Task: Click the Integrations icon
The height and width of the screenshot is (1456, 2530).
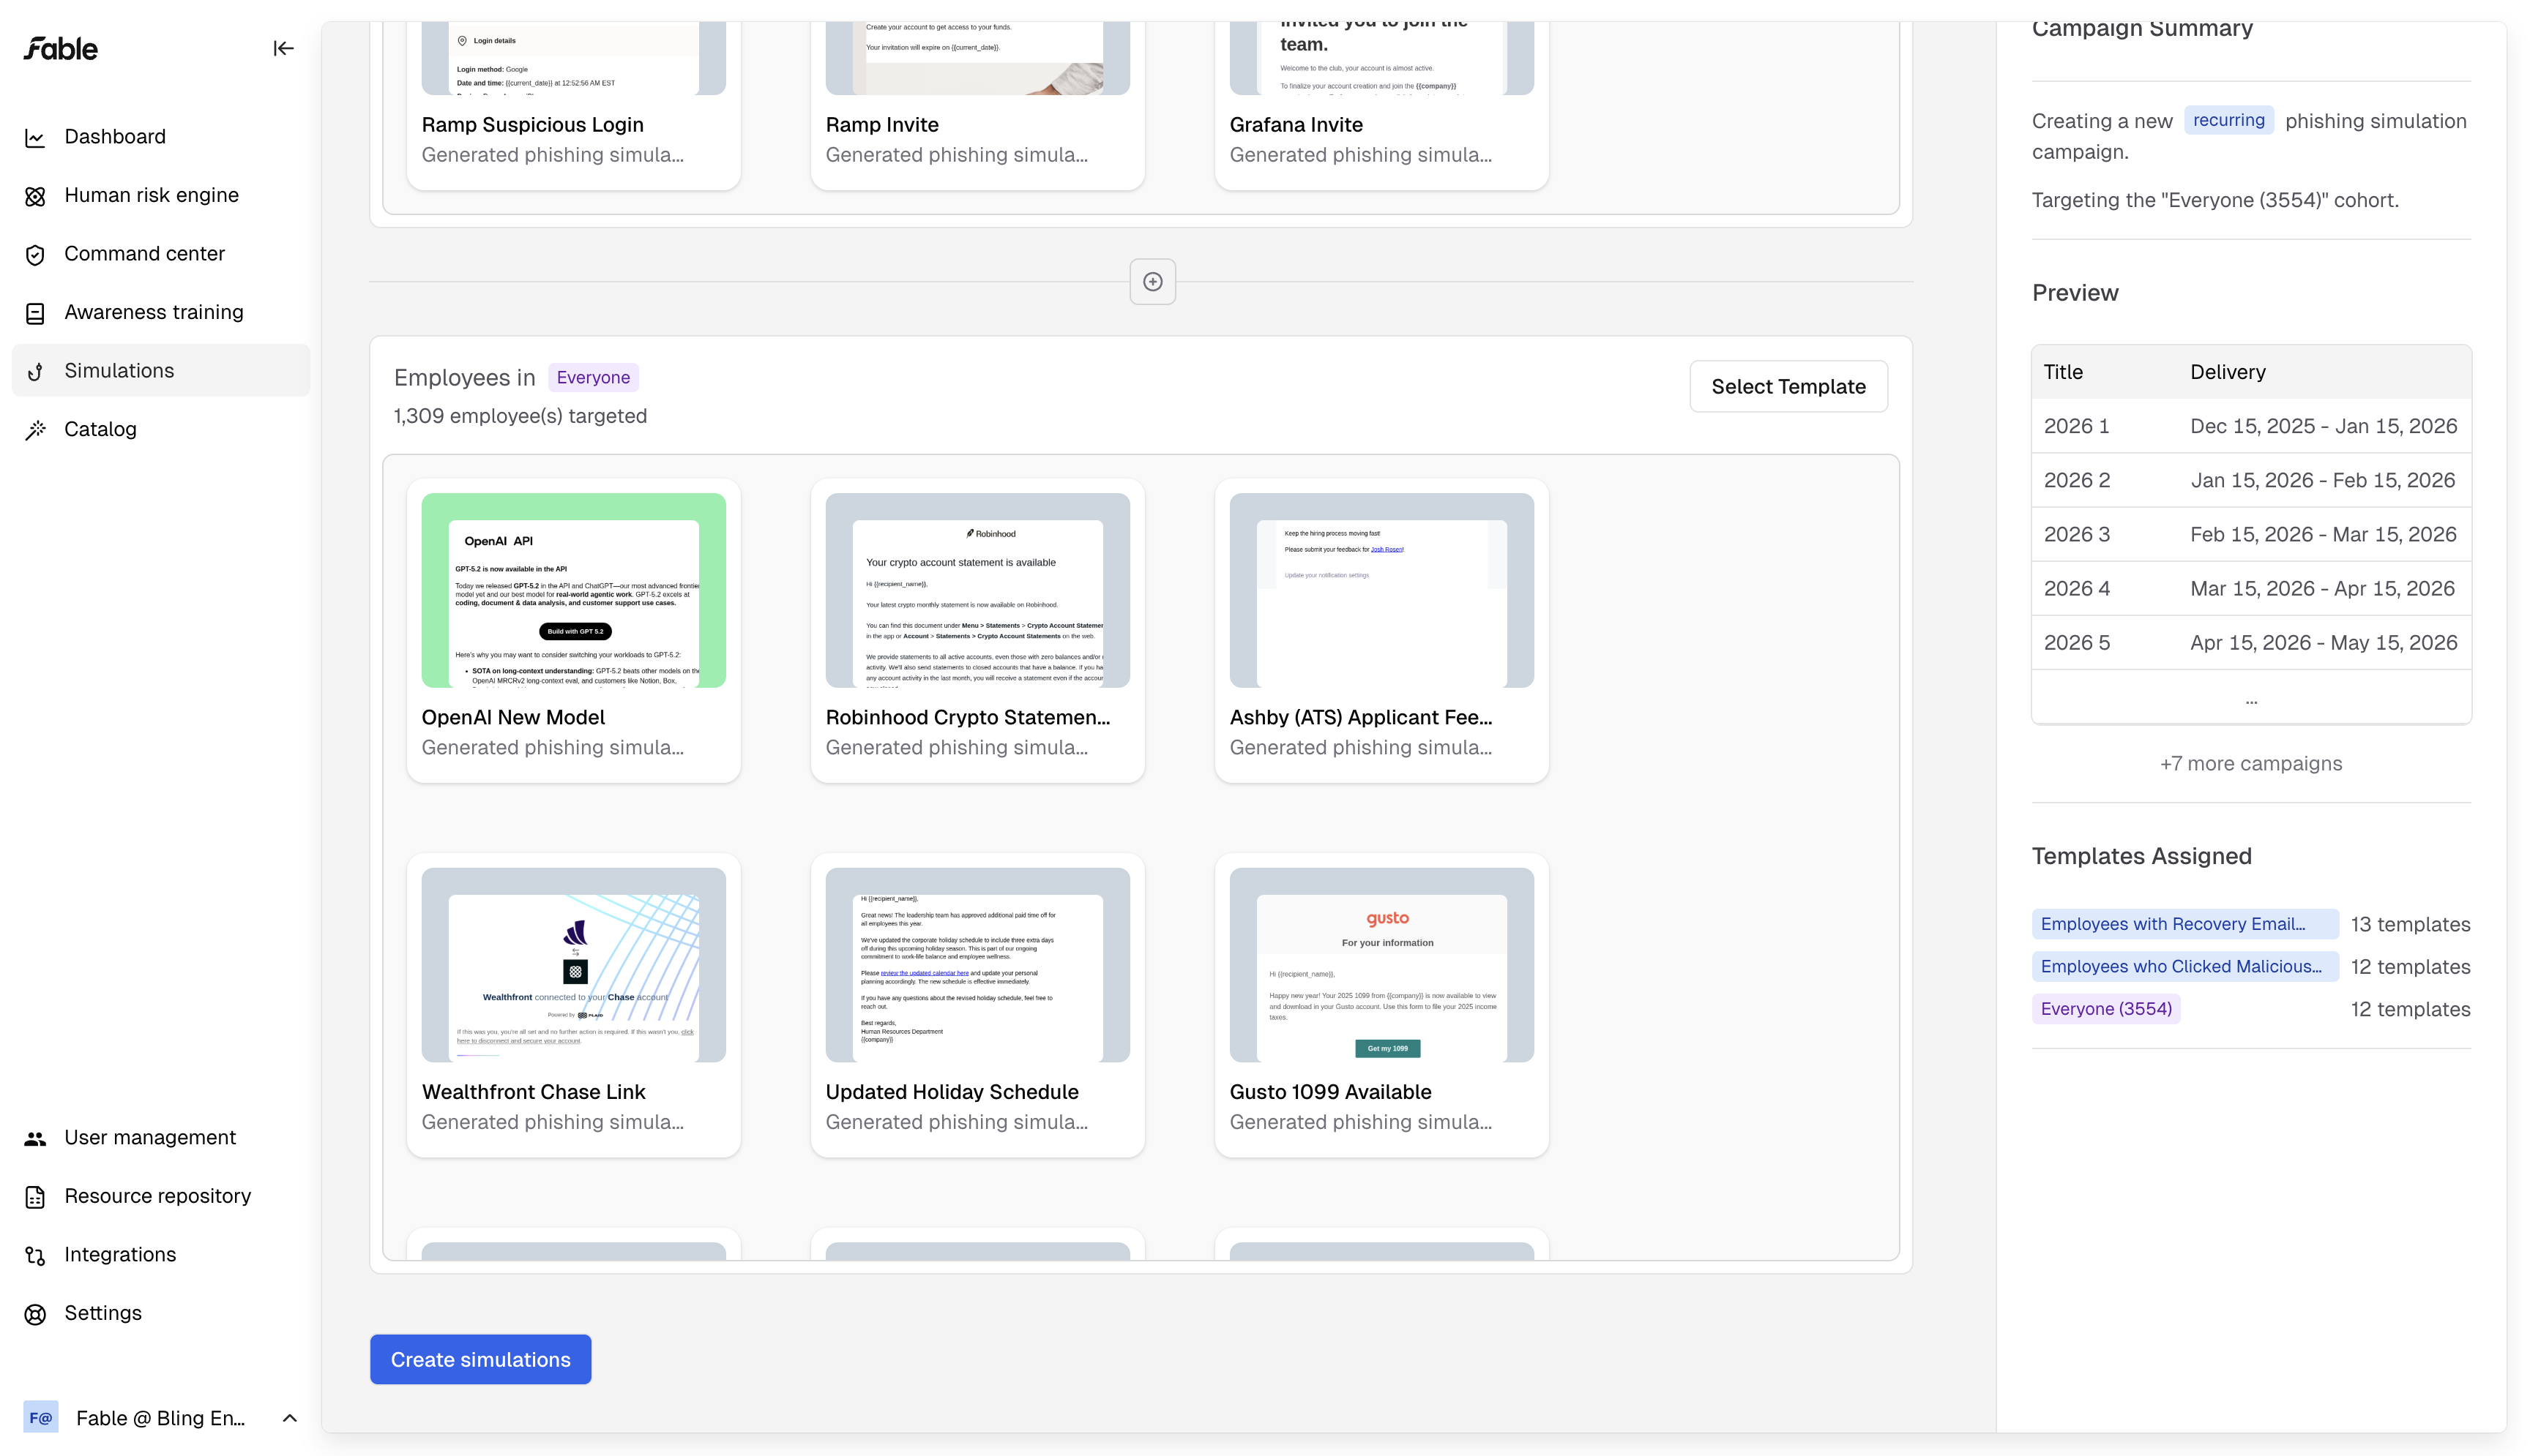Action: click(x=35, y=1256)
